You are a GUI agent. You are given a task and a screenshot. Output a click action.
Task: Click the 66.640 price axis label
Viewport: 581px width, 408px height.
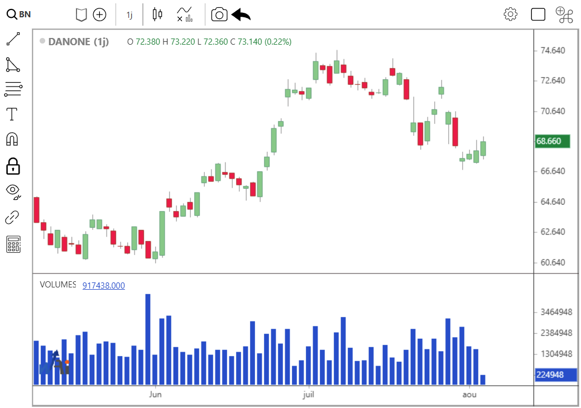coord(553,171)
